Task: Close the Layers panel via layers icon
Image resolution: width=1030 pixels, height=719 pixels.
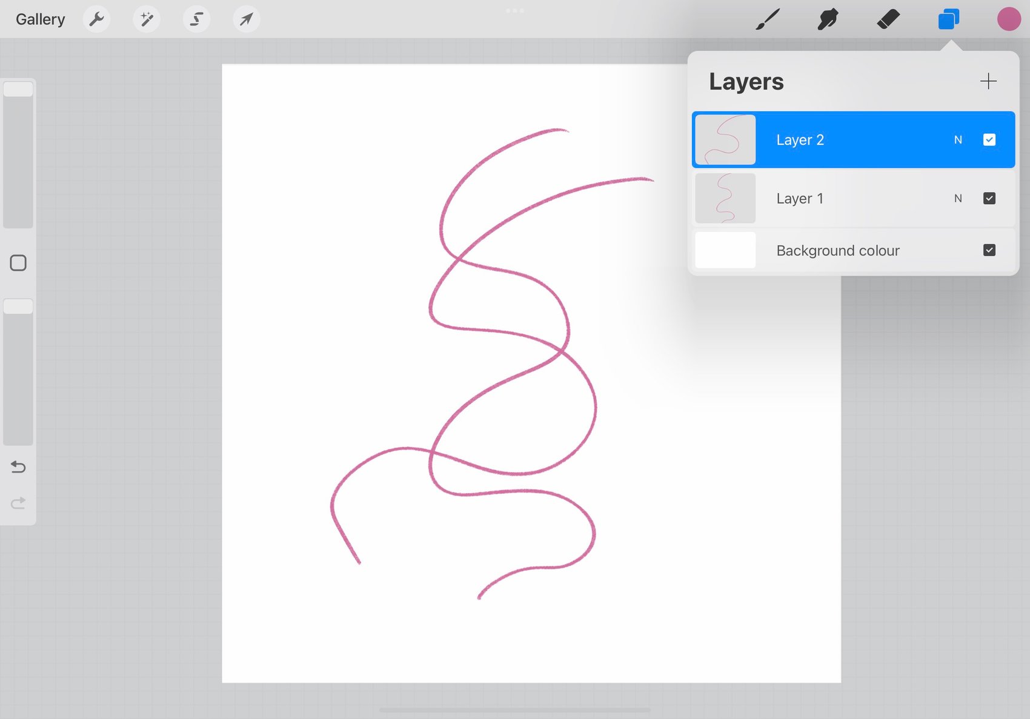Action: pos(949,19)
